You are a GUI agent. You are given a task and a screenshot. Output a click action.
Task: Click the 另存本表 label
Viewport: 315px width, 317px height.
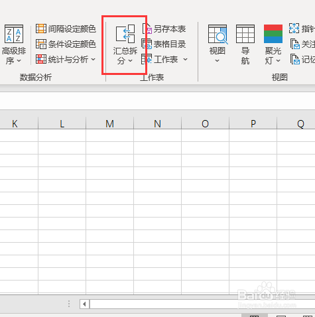pos(170,29)
